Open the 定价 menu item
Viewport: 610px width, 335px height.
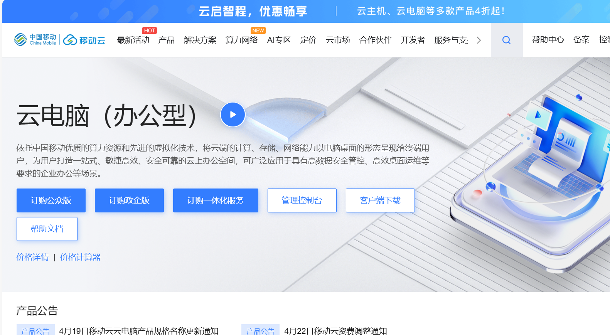coord(308,40)
